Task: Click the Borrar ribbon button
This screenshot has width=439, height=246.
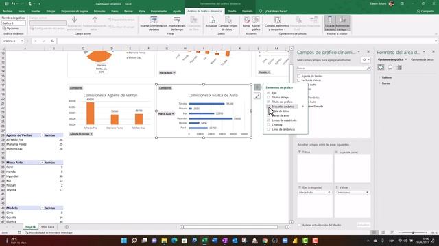Action: pos(246,24)
